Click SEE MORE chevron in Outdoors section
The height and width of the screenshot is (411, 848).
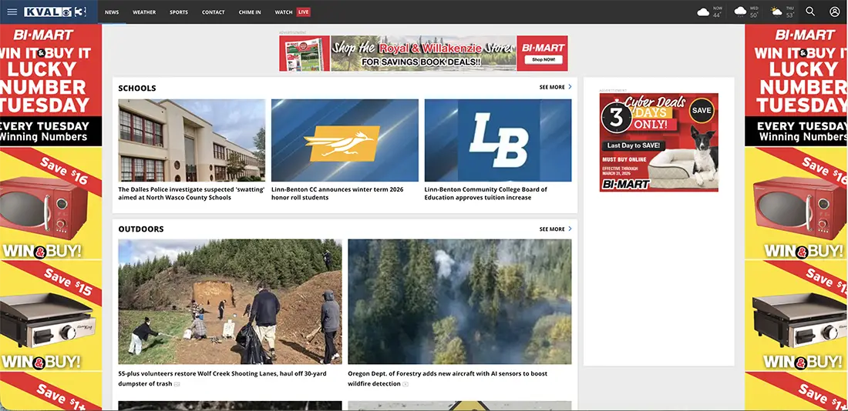[x=570, y=229]
